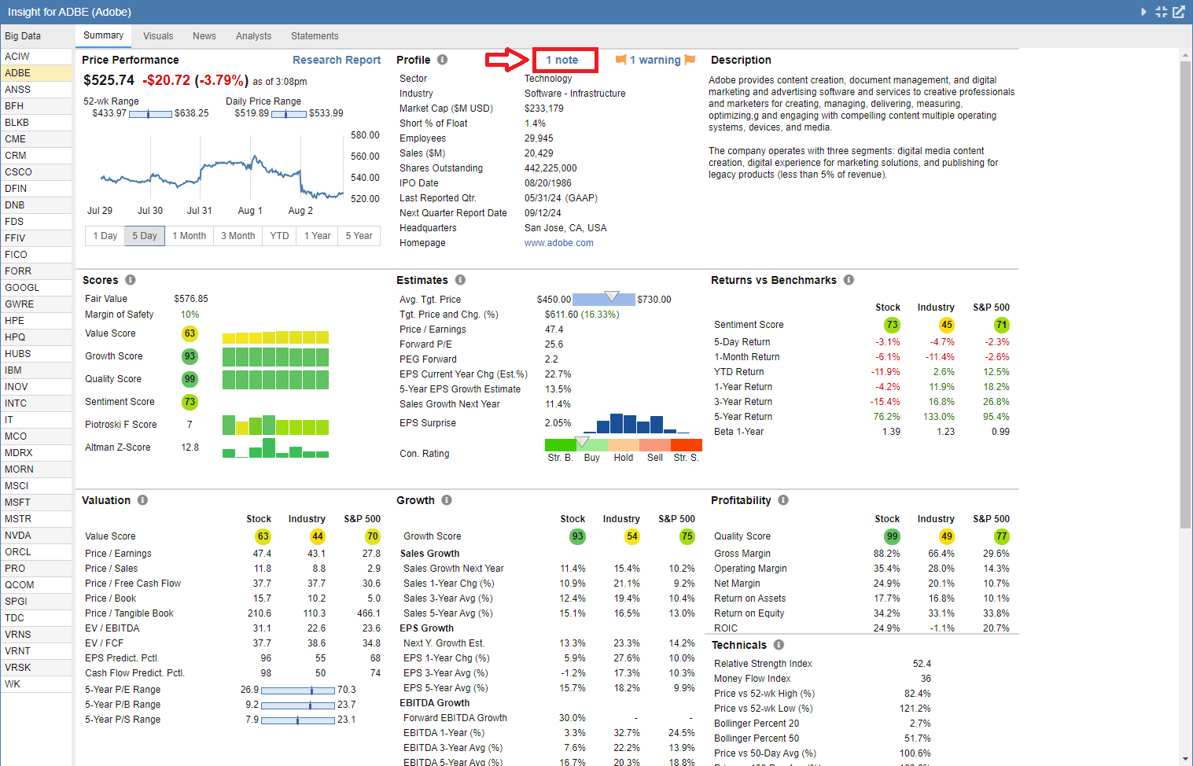Click Industry Sentiment Score 45 badge
The width and height of the screenshot is (1193, 766).
click(947, 325)
